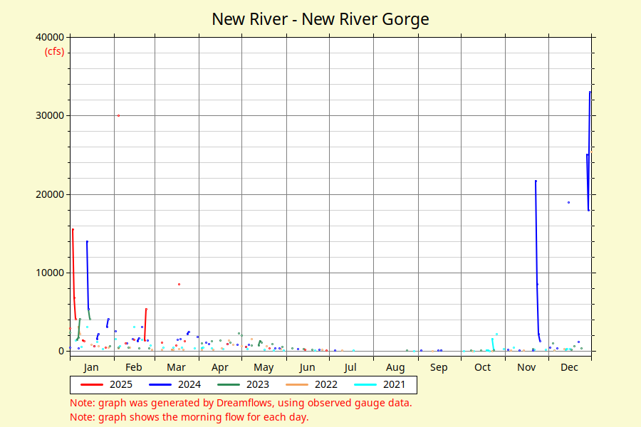Click the 30000 y-axis value
The width and height of the screenshot is (641, 427).
[x=50, y=115]
